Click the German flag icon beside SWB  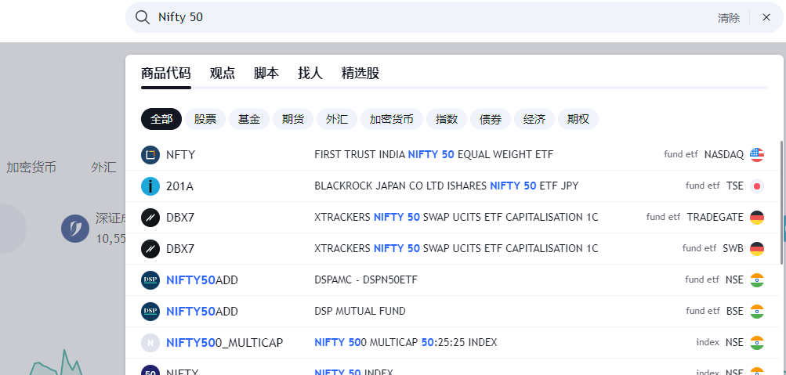pos(757,249)
